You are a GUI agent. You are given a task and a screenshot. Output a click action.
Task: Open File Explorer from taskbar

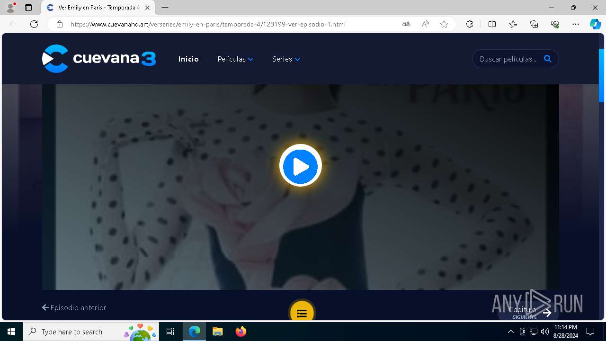click(217, 332)
